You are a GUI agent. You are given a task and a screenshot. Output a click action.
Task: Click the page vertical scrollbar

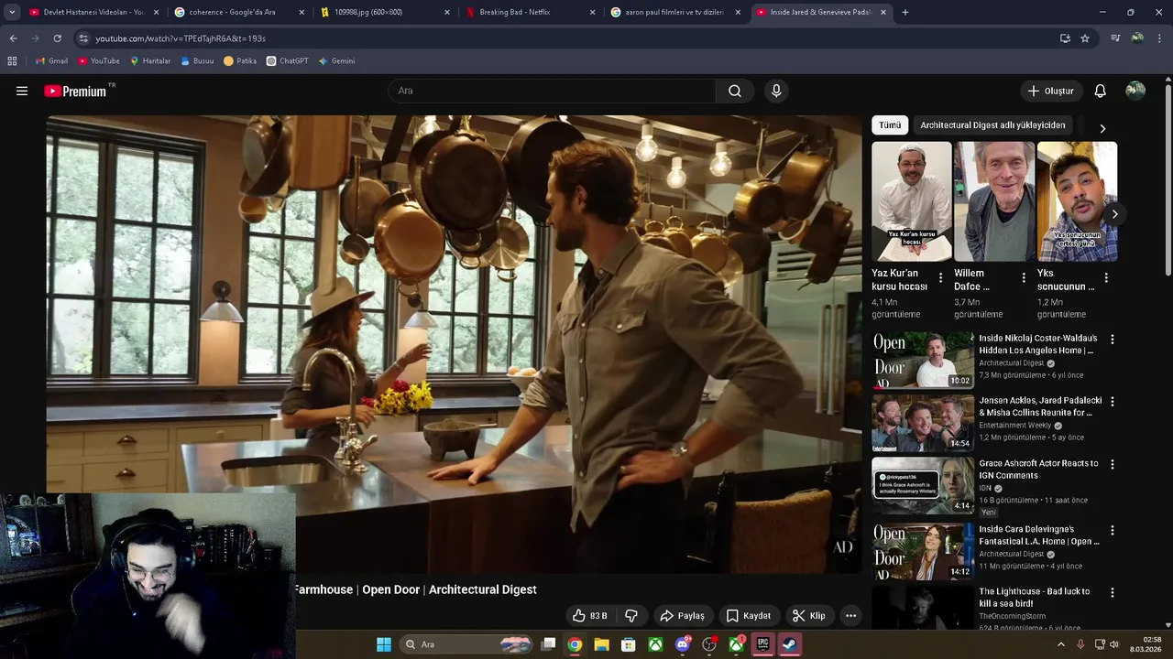[1168, 178]
